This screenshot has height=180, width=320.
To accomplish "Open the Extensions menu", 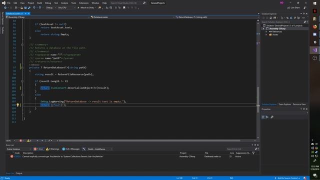I will point(83,3).
